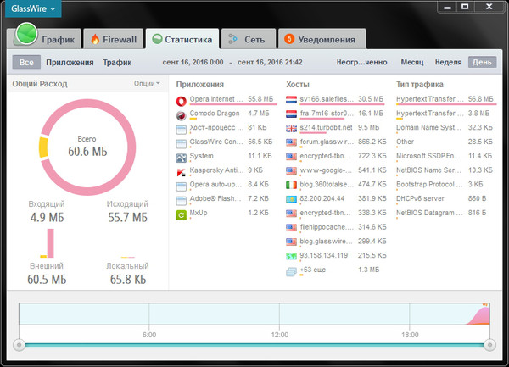The width and height of the screenshot is (509, 367).
Task: Click the Italian flag beside blog.360totalse...
Action: pos(291,185)
